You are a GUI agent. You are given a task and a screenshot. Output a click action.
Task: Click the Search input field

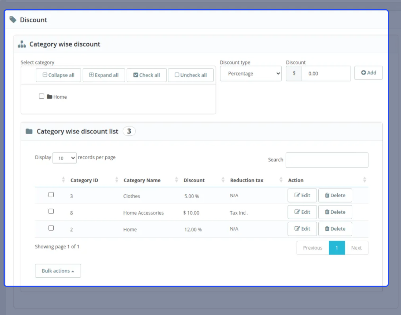[327, 160]
